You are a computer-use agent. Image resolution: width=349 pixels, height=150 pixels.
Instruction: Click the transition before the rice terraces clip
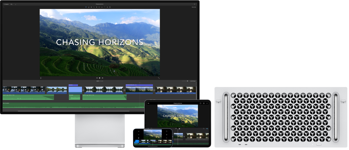(125, 90)
